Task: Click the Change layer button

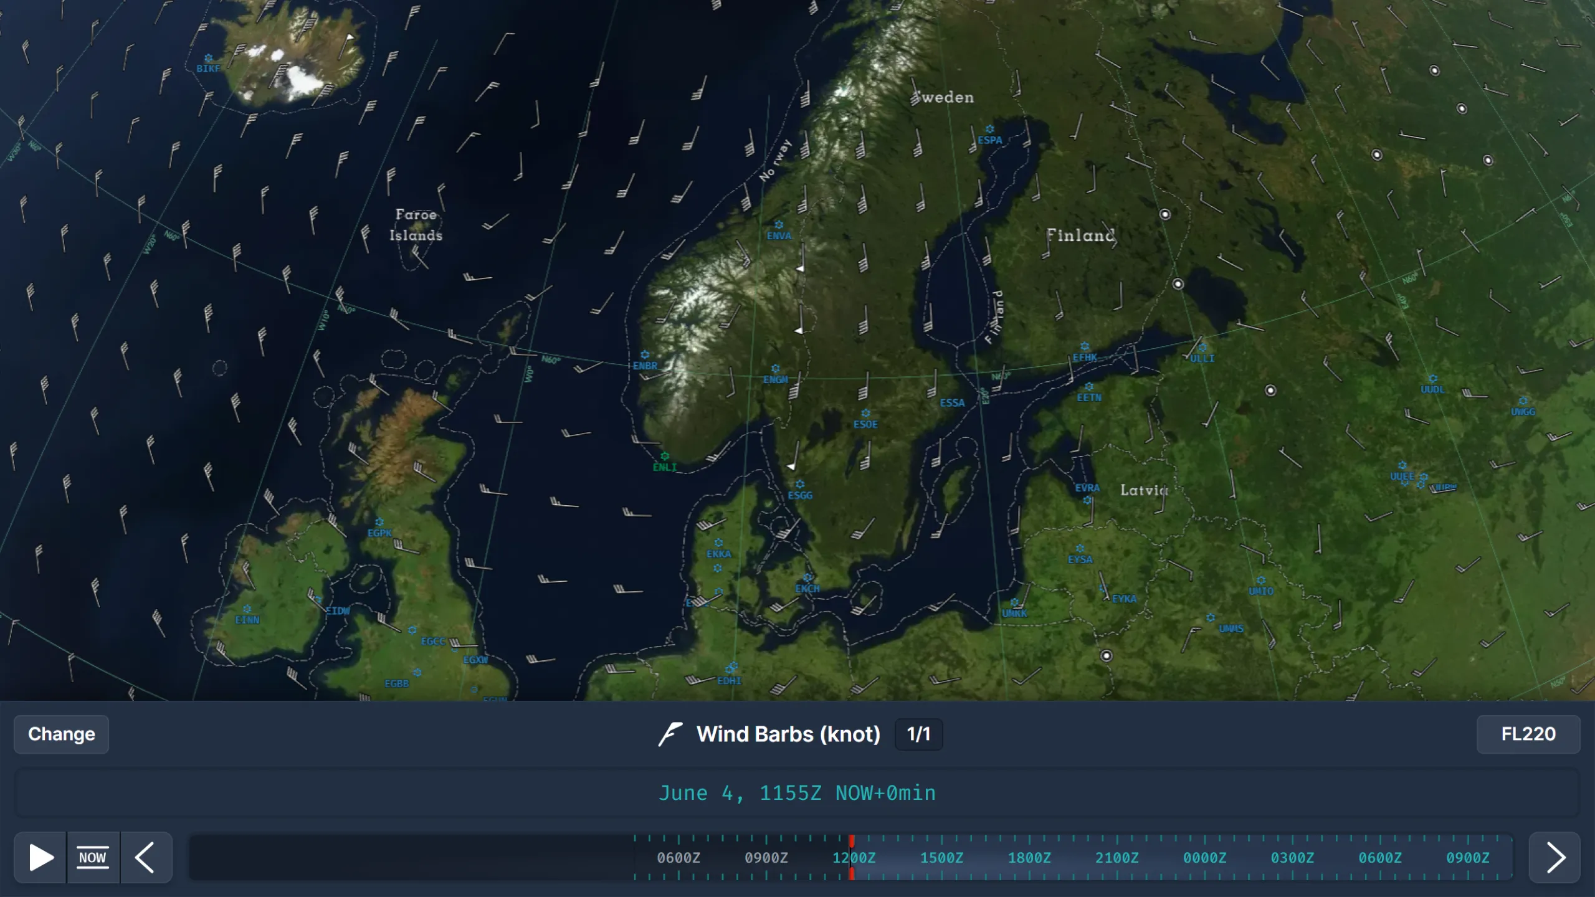Action: [60, 734]
